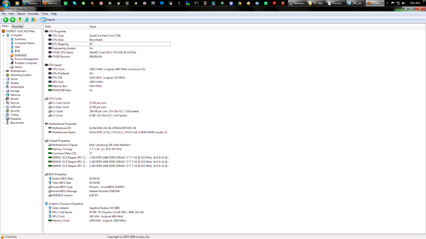426x239 pixels.
Task: Select the DMI tree item
Action: (17, 47)
